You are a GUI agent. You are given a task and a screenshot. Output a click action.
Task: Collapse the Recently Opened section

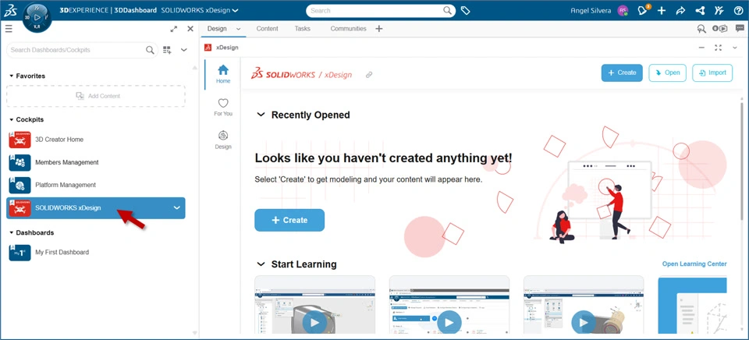point(261,115)
